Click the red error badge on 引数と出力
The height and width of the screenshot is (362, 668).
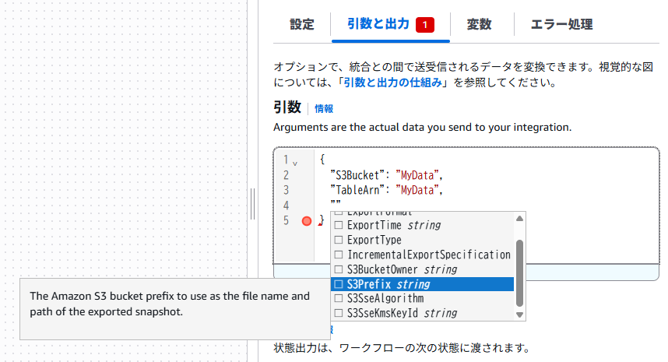pyautogui.click(x=425, y=25)
